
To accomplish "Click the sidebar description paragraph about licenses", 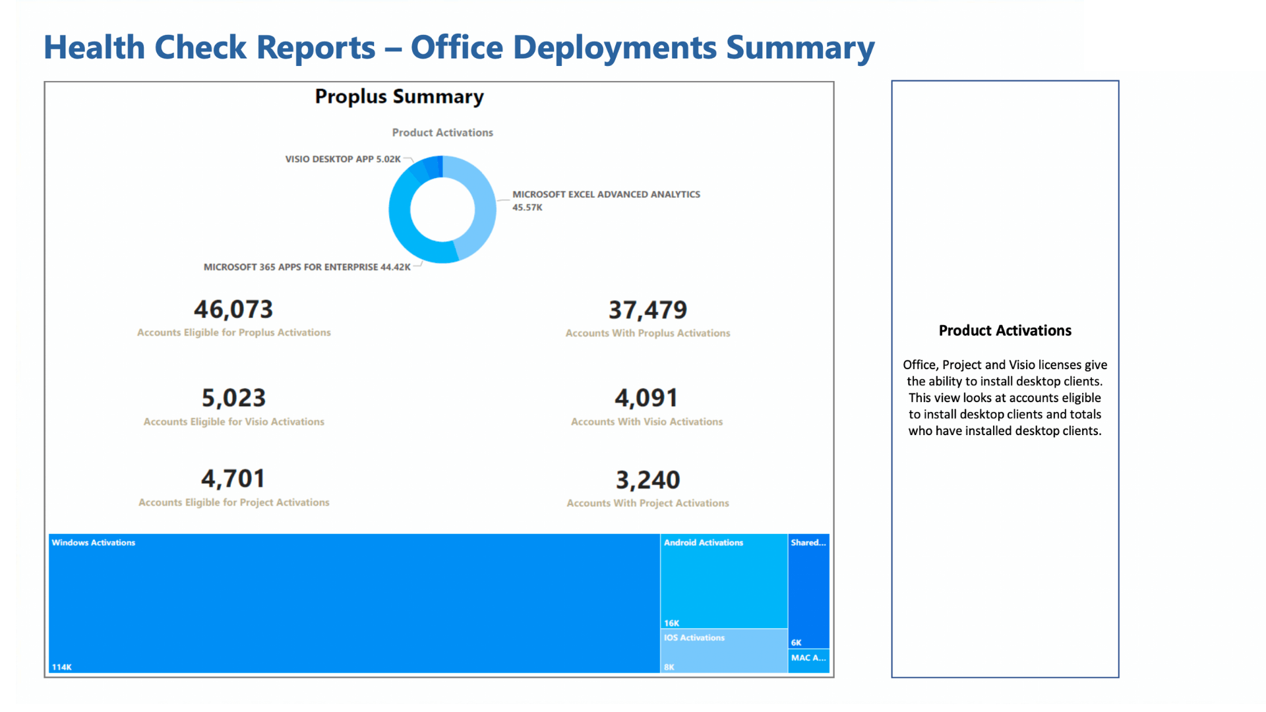I will [1005, 398].
